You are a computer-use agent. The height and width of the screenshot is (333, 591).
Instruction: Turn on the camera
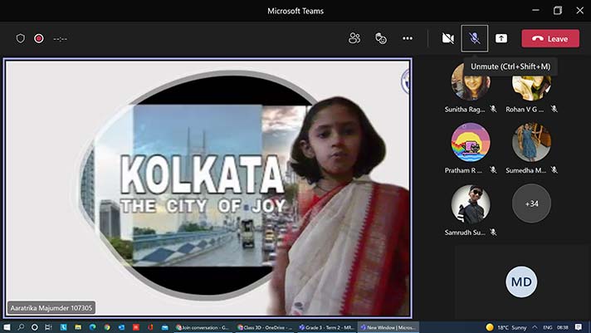click(x=447, y=38)
